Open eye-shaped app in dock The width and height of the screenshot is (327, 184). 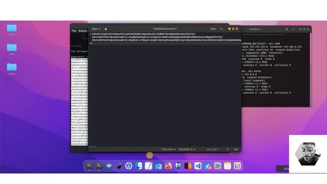coord(109,166)
